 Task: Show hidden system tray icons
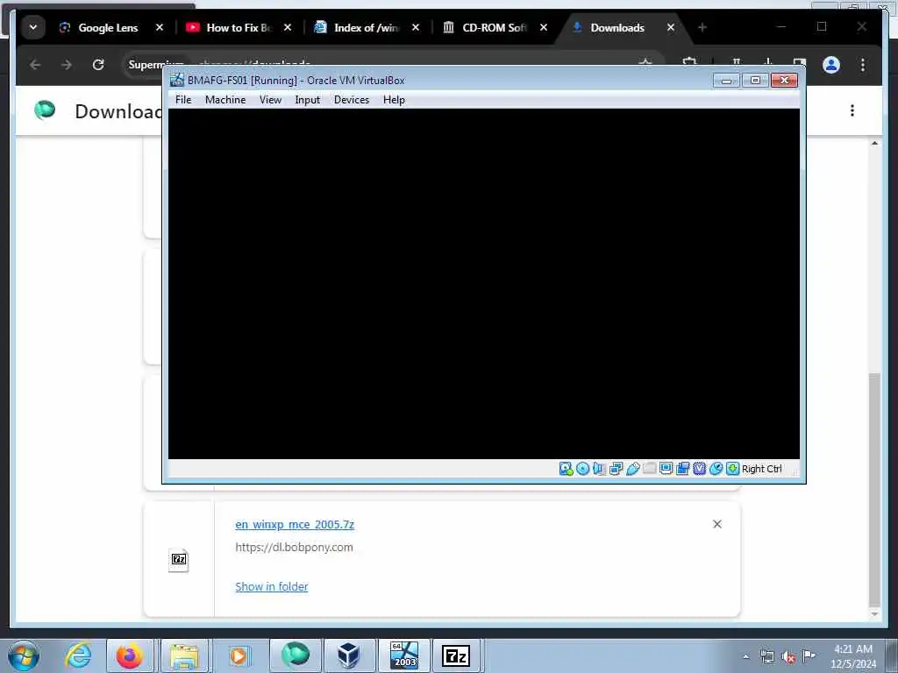point(745,656)
